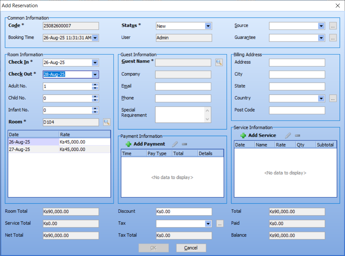Increase Adult No. with up arrow
The height and width of the screenshot is (256, 345).
95,85
